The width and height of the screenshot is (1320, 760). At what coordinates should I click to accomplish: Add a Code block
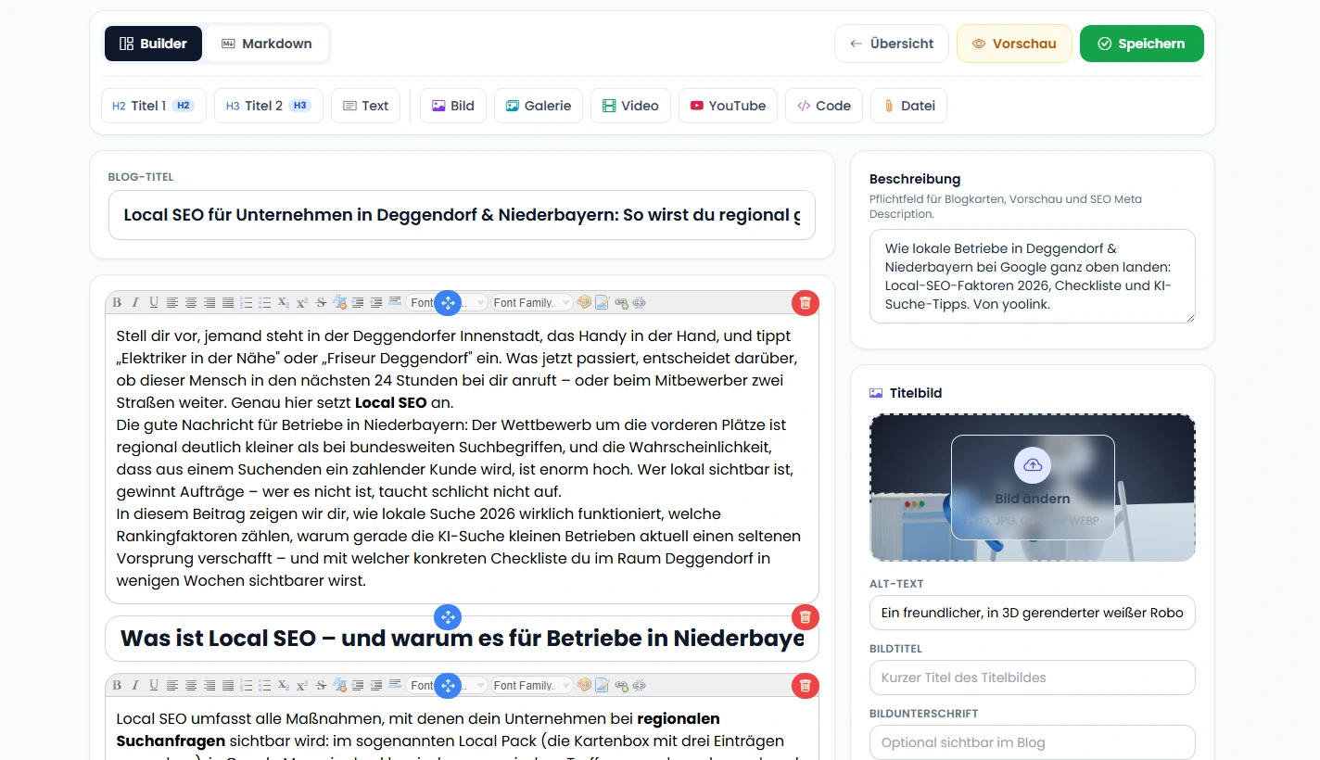pyautogui.click(x=824, y=106)
